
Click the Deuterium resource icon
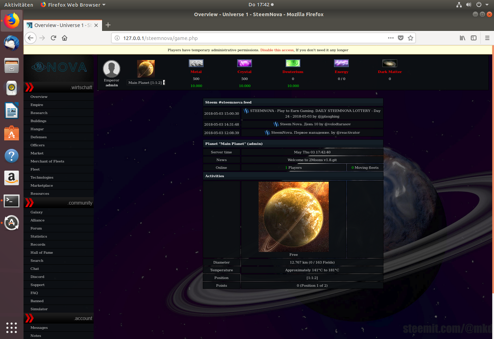(x=293, y=63)
